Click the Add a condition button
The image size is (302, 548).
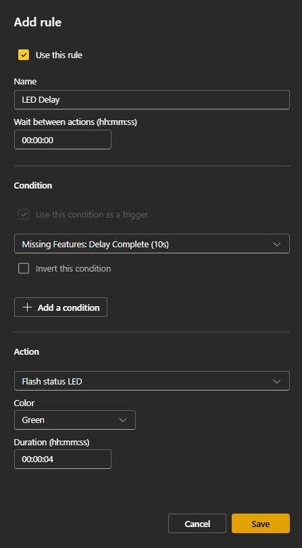(61, 307)
